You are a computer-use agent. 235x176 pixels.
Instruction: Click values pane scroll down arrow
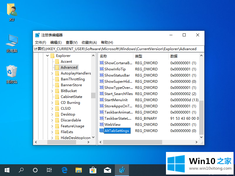point(201,137)
